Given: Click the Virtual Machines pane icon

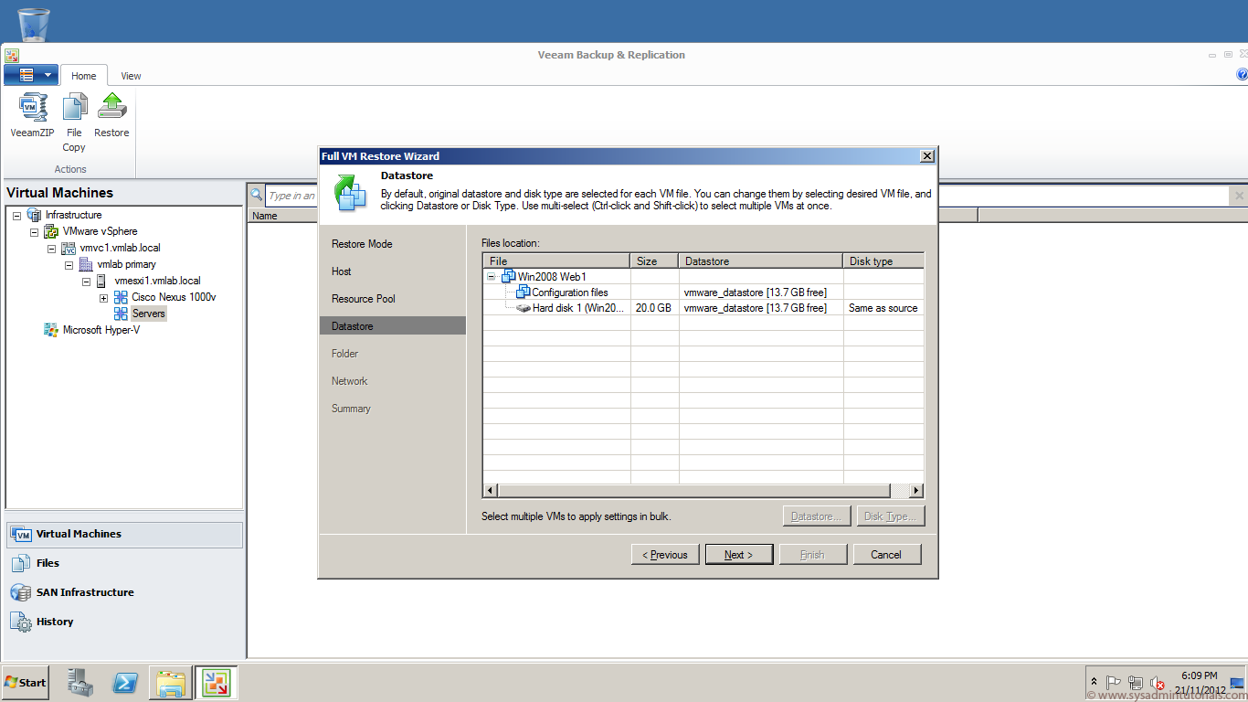Looking at the screenshot, I should [x=21, y=535].
